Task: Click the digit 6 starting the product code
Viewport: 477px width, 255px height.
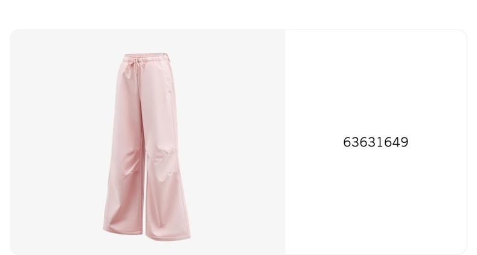Action: (347, 142)
